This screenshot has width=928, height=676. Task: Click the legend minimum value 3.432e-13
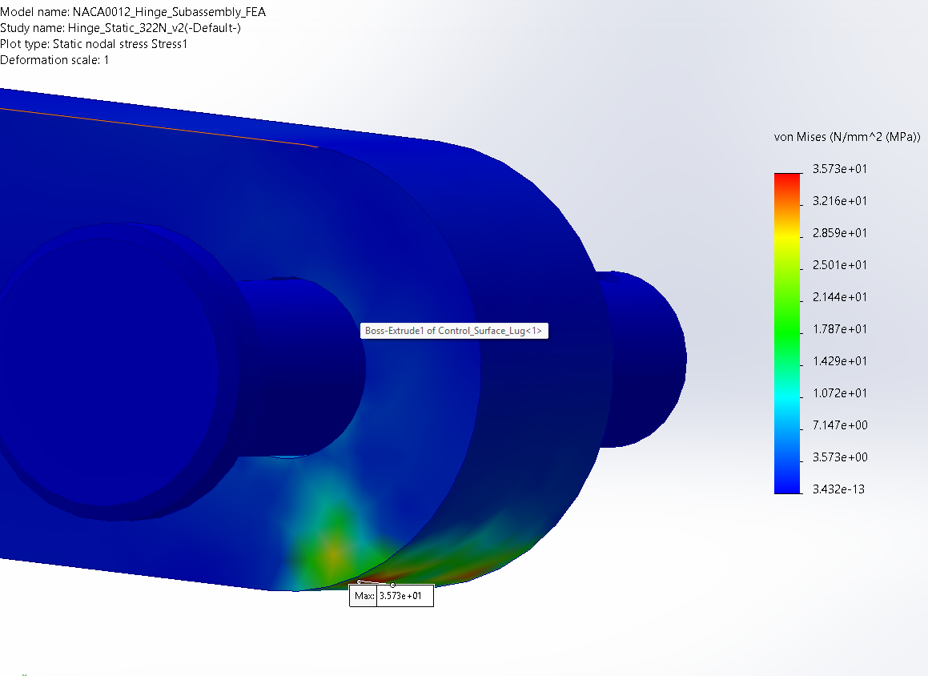[838, 489]
